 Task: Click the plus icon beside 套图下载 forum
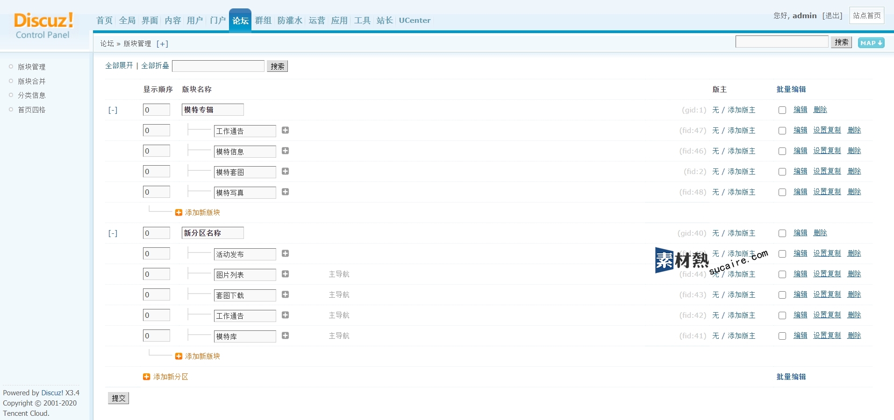[x=285, y=294]
